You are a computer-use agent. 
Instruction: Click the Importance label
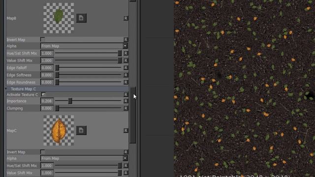(x=16, y=101)
